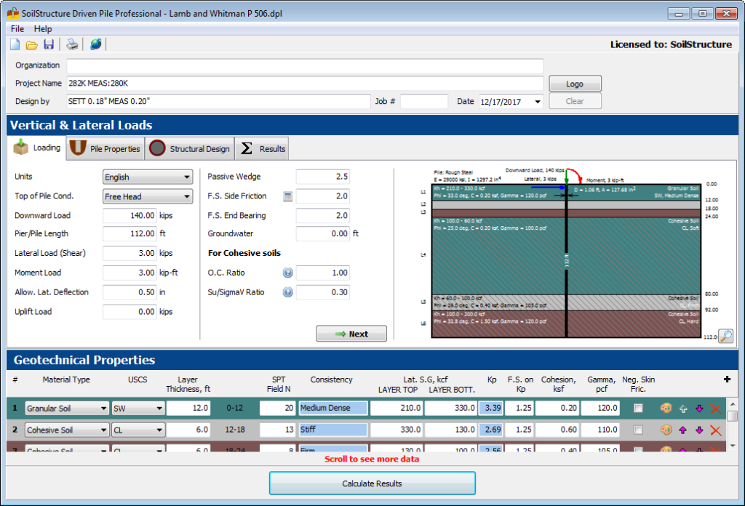Screen dimensions: 745x506
Task: Click the Organization input field
Action: click(305, 65)
